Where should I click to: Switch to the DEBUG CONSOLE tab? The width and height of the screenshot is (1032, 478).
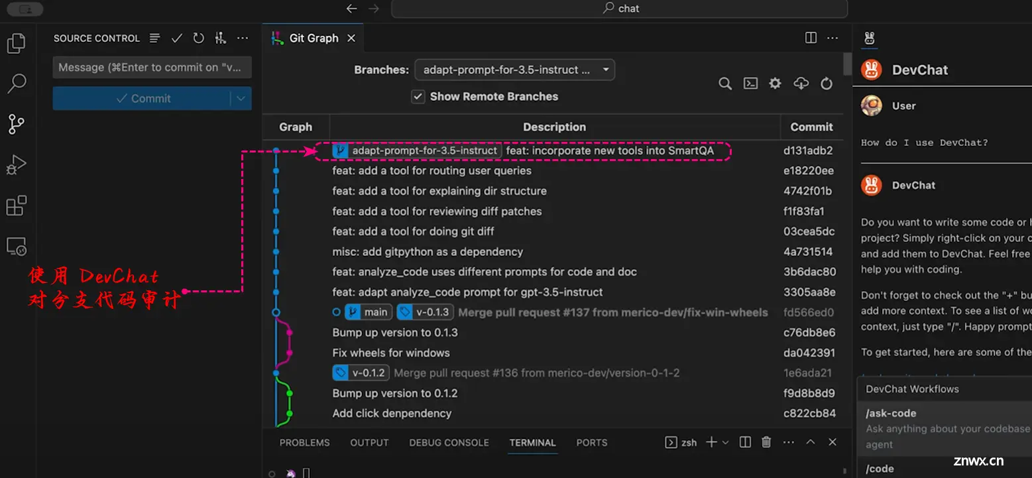[449, 443]
